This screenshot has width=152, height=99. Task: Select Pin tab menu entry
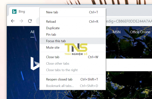73,34
